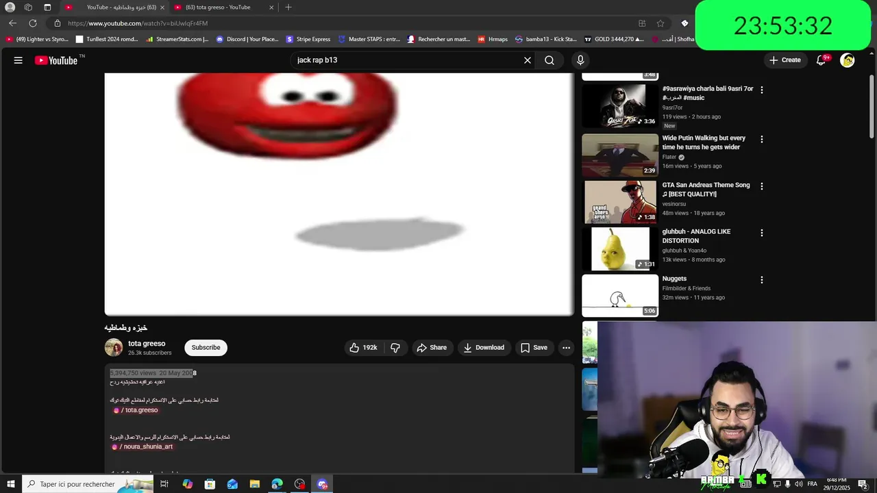This screenshot has height=493, width=877.
Task: Switch to the first YouTube tab
Action: pos(114,8)
